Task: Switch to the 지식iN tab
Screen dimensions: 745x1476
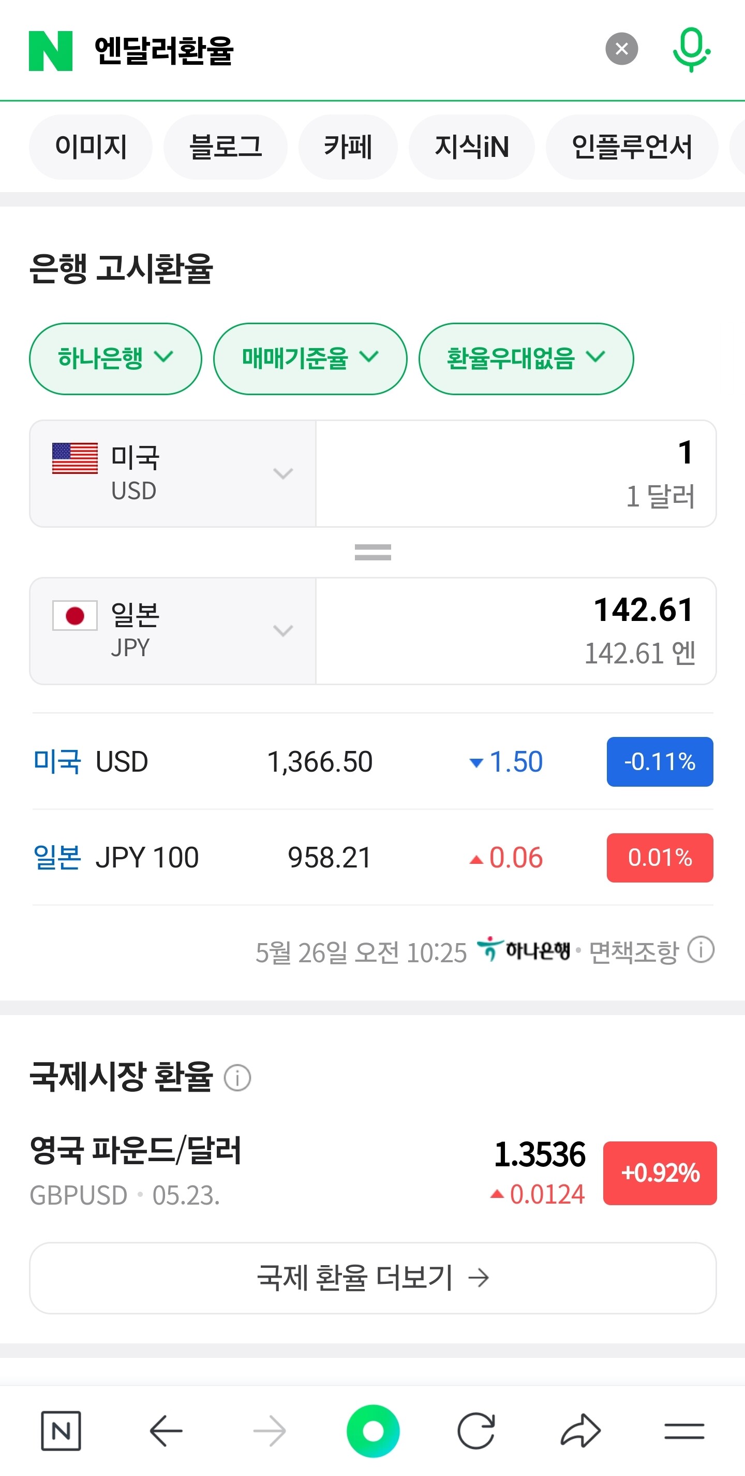Action: (471, 147)
